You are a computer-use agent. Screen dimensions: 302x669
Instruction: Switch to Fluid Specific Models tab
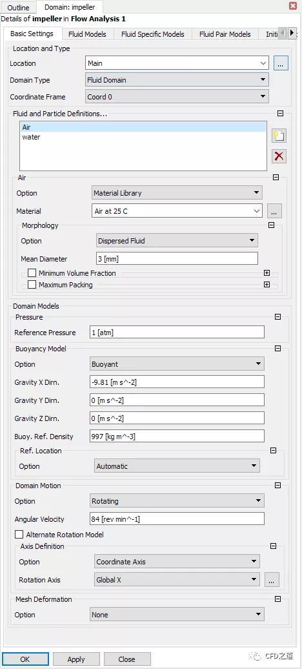[x=153, y=34]
